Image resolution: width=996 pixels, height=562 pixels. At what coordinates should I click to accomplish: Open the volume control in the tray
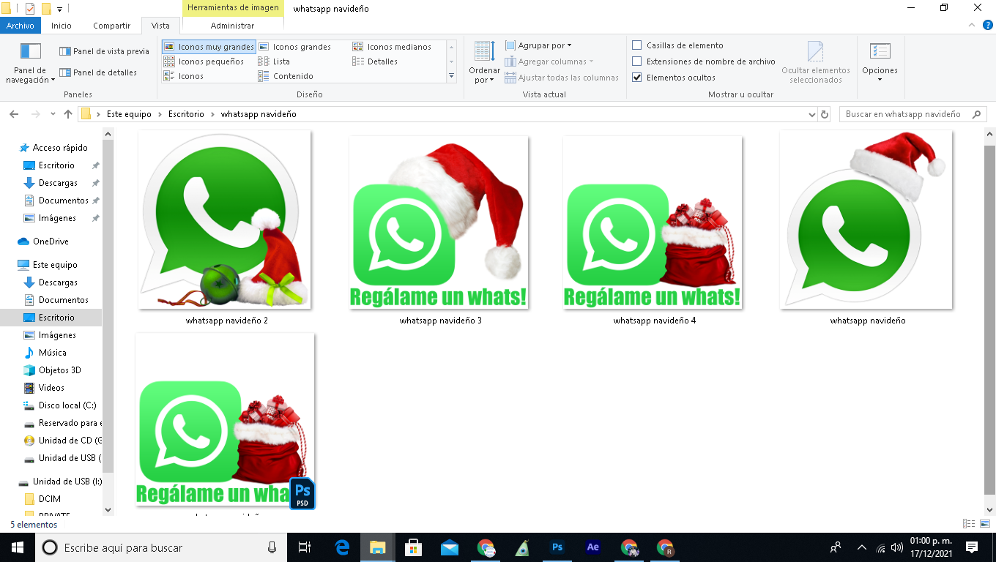896,547
